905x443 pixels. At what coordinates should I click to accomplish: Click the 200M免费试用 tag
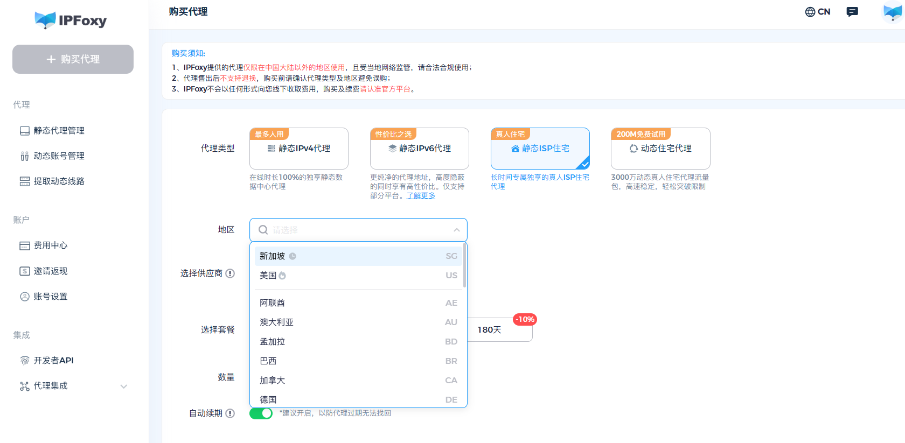click(641, 134)
